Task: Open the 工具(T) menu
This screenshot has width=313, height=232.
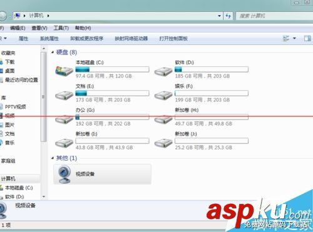Action: coord(61,28)
